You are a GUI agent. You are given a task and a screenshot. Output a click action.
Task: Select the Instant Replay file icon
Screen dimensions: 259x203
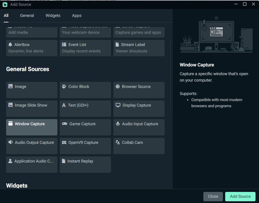(64, 161)
